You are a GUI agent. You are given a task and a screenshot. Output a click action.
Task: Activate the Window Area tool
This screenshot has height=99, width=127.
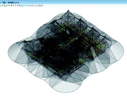click(17, 6)
